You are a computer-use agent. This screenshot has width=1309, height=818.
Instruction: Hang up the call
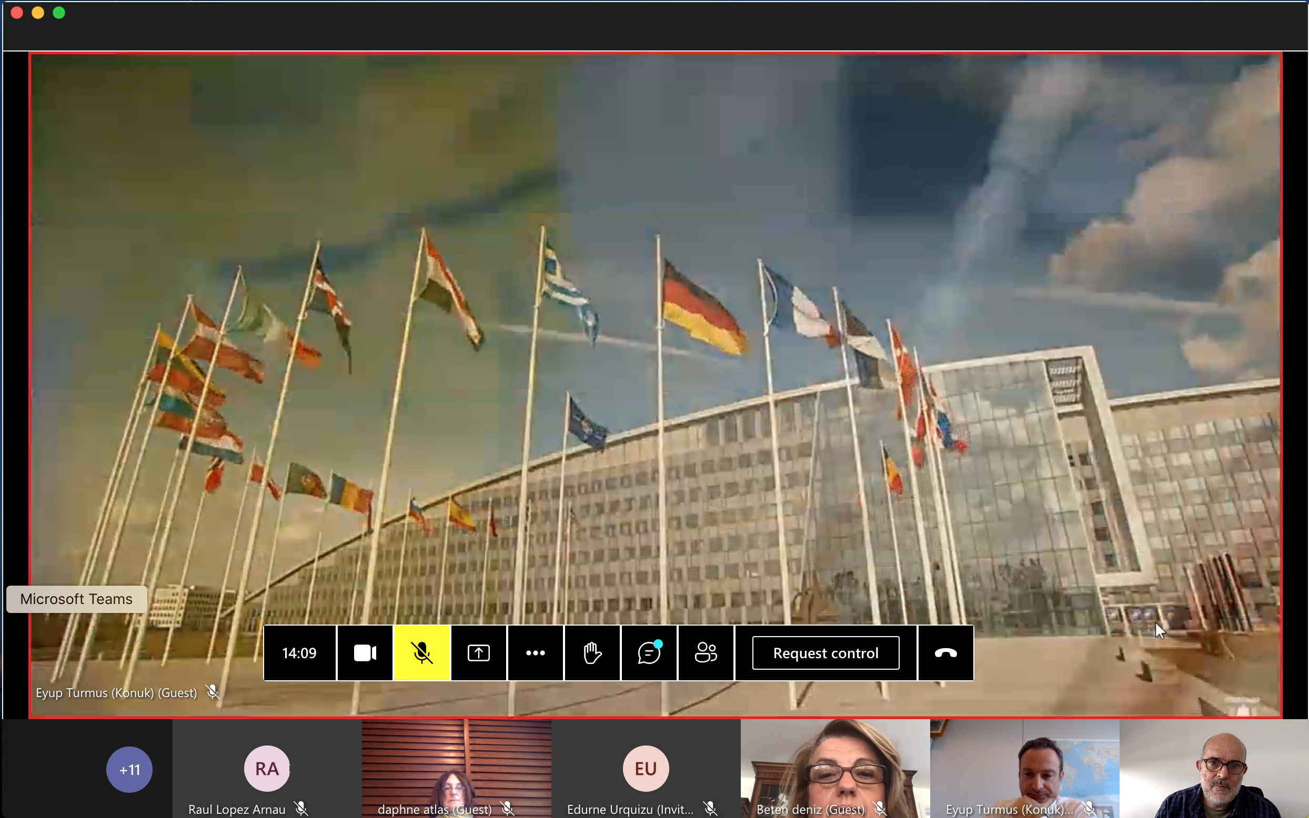(945, 653)
